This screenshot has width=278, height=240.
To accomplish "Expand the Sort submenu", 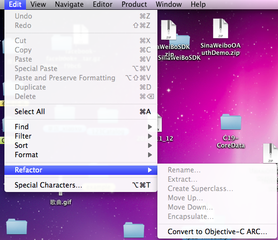I will point(81,145).
